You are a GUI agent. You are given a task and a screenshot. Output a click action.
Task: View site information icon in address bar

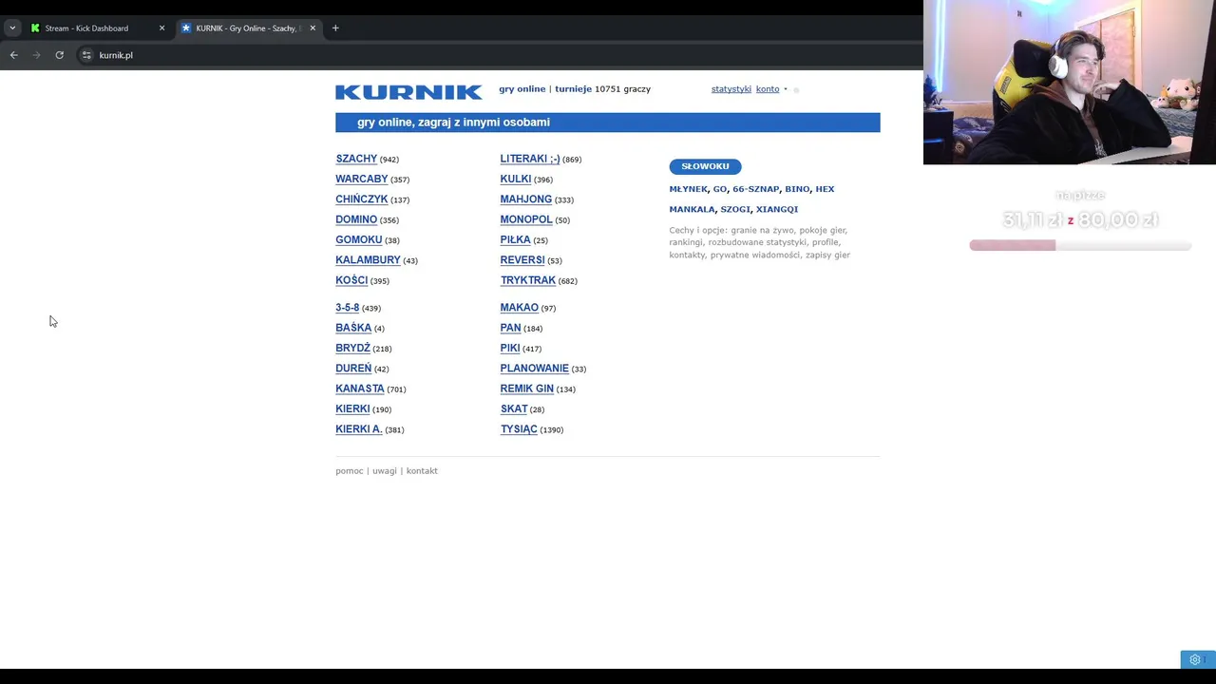[x=86, y=55]
